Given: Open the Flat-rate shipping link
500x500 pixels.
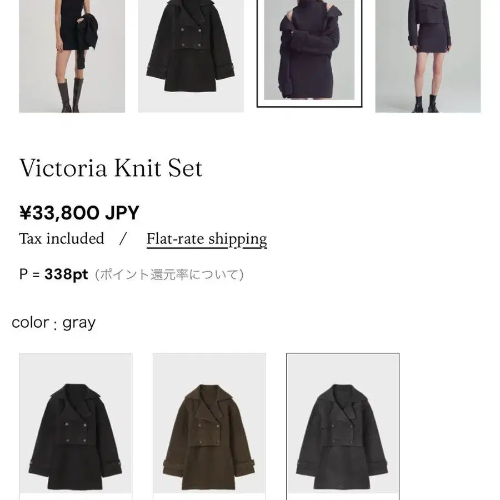Looking at the screenshot, I should pyautogui.click(x=207, y=239).
